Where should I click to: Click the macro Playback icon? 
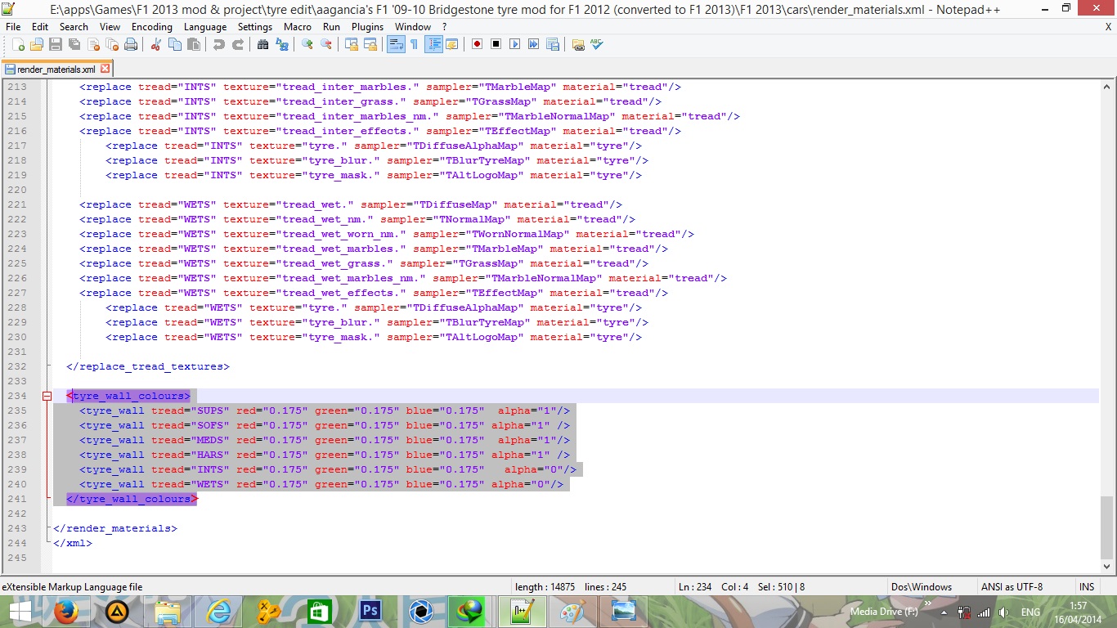514,44
